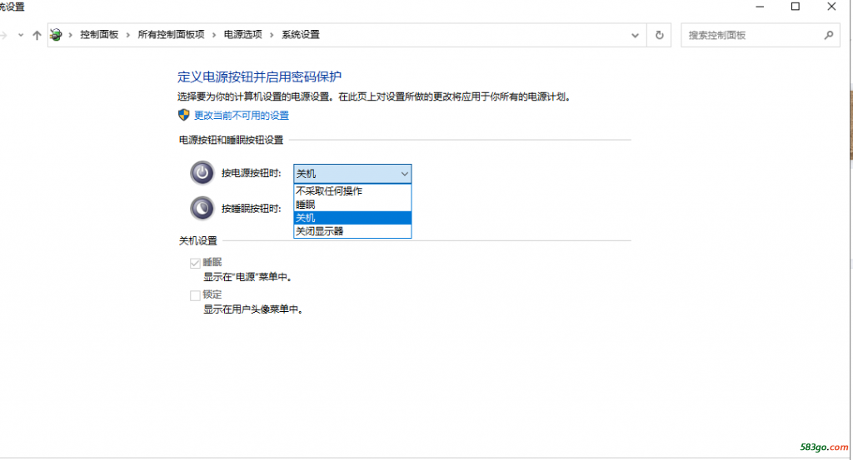Image resolution: width=853 pixels, height=460 pixels.
Task: Open 电源选项 breadcrumb
Action: (242, 35)
